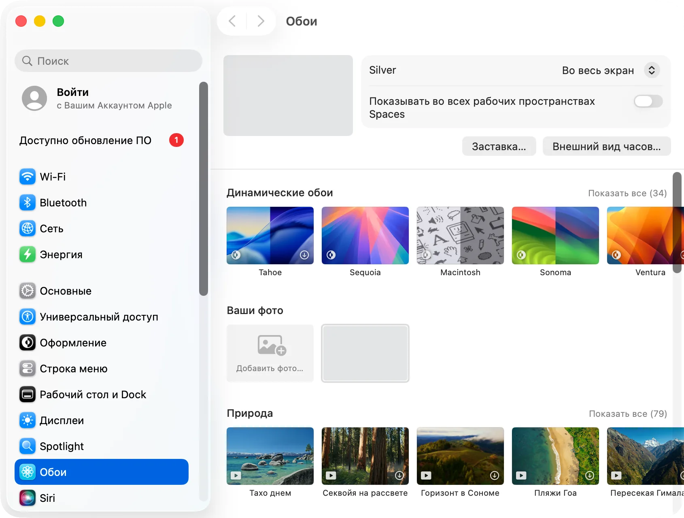Click Добавить фото... tile
Screen dimensions: 684x518
pyautogui.click(x=270, y=353)
